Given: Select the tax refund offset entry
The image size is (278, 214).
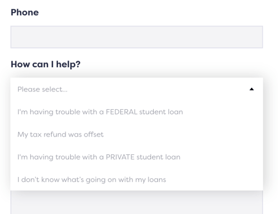Looking at the screenshot, I should [136, 134].
